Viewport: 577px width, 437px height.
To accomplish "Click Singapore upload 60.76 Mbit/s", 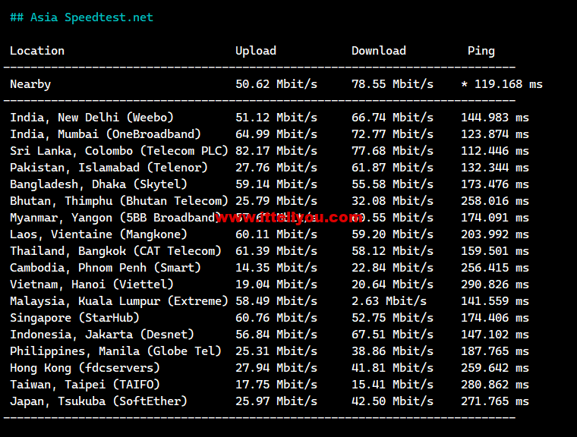I will coord(276,318).
